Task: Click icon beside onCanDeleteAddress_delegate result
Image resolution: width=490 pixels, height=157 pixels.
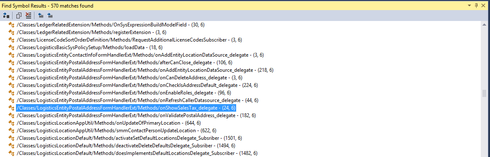Action: pyautogui.click(x=12, y=77)
